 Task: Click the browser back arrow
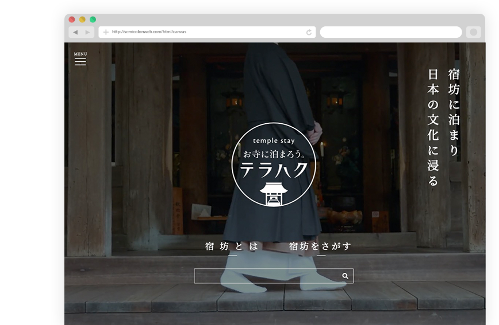click(x=75, y=32)
